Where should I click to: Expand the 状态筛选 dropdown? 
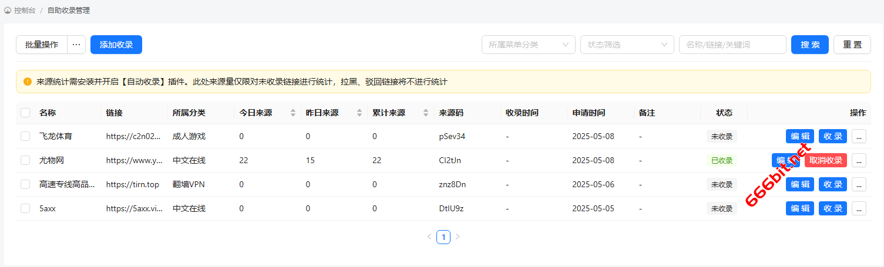[x=627, y=45]
